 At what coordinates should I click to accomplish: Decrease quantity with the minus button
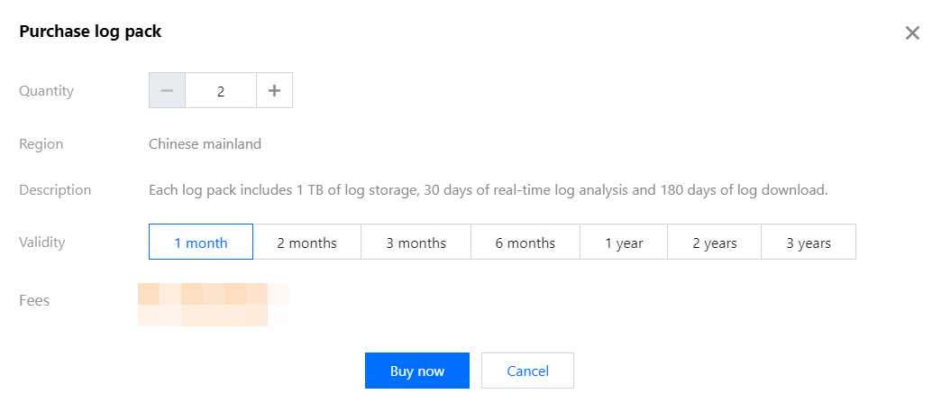coord(167,91)
